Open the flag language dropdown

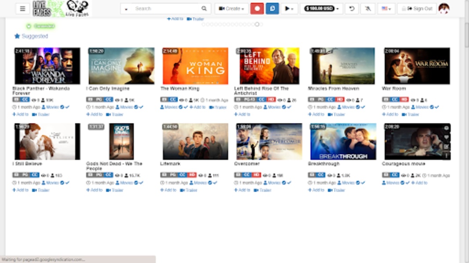(x=386, y=9)
